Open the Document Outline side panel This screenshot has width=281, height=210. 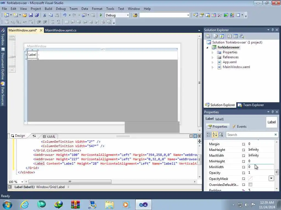(x=3, y=63)
